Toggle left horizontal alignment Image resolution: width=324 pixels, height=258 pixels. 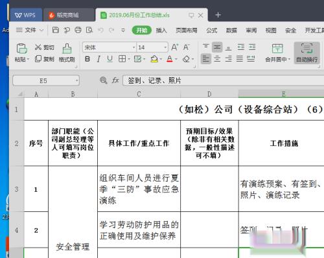206,59
